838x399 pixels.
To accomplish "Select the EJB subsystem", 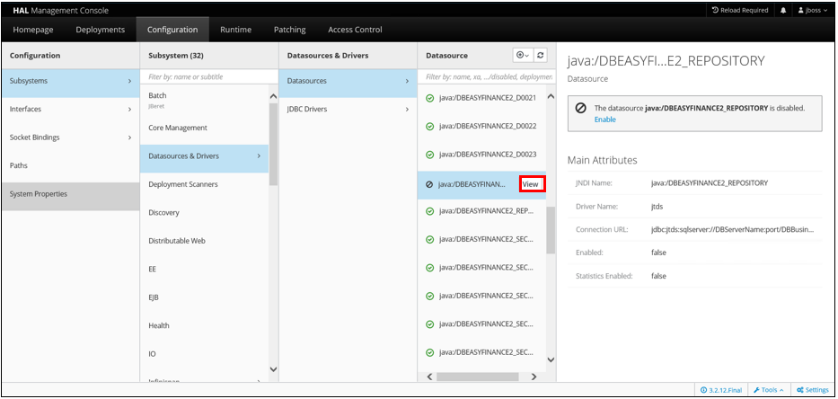I will tap(204, 297).
